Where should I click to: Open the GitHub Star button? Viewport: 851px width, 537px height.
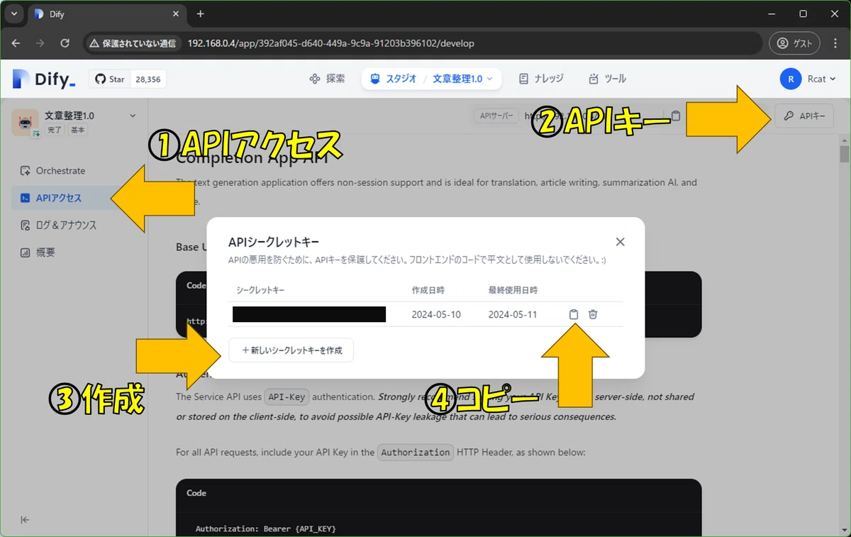click(x=109, y=79)
